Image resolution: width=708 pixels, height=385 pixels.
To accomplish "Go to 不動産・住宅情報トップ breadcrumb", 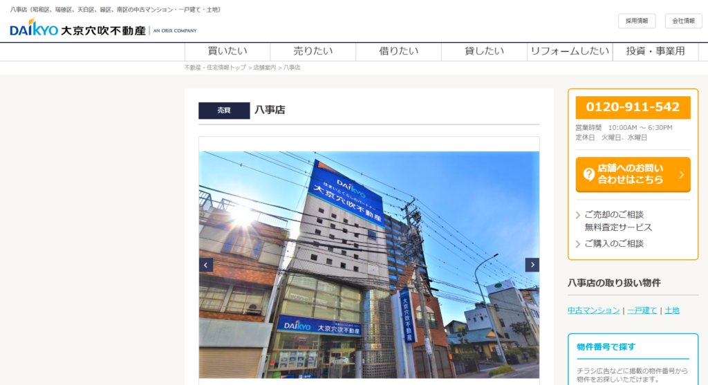I will point(215,68).
